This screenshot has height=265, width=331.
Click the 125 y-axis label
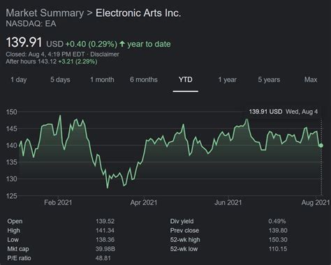coord(12,196)
